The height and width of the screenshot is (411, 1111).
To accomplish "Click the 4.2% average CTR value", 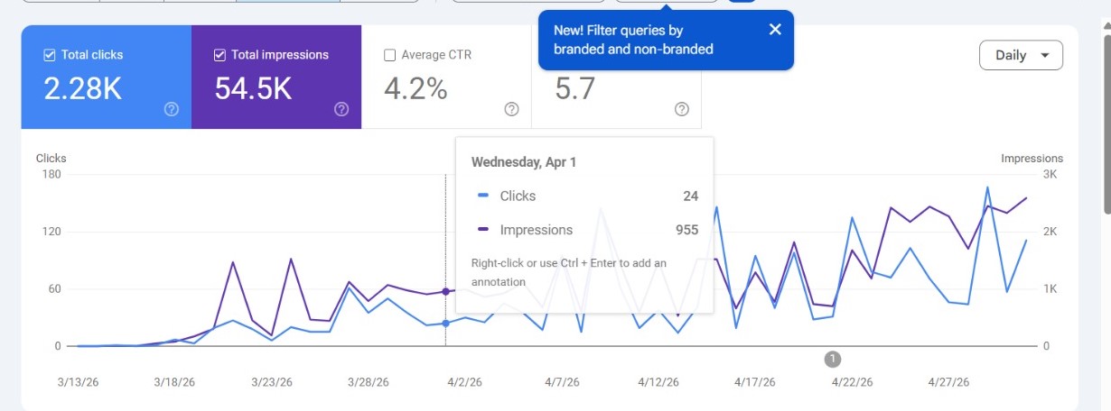I will click(415, 88).
